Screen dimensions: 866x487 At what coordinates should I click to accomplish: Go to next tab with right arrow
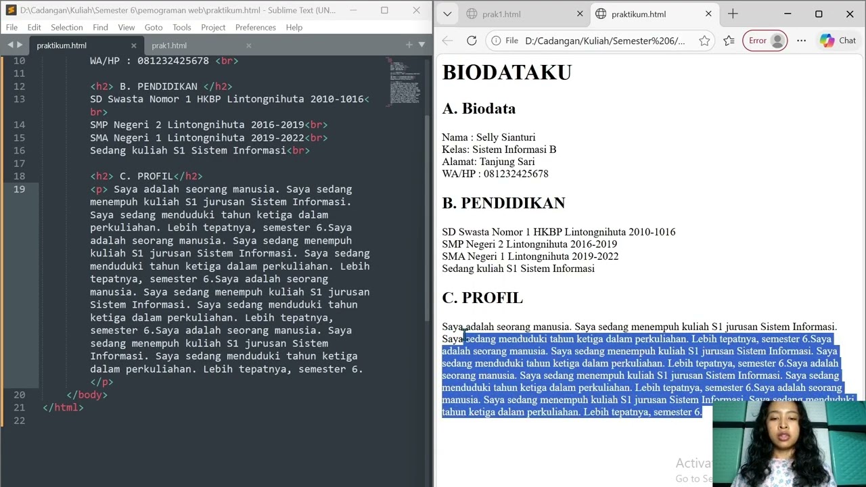(20, 45)
